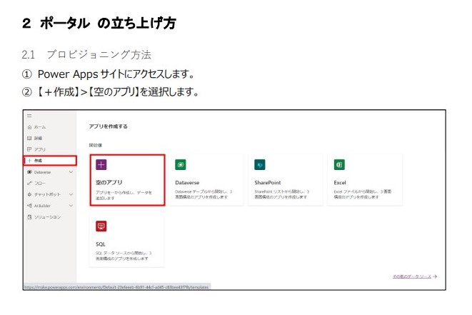Click the 開始値 section label

tap(96, 145)
